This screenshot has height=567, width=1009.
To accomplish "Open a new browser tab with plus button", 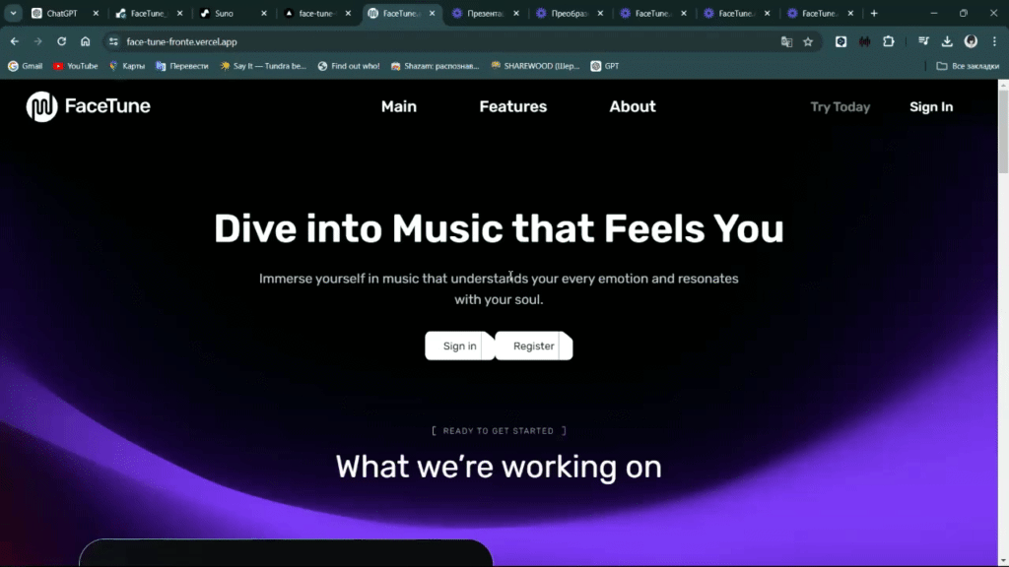I will (x=876, y=14).
